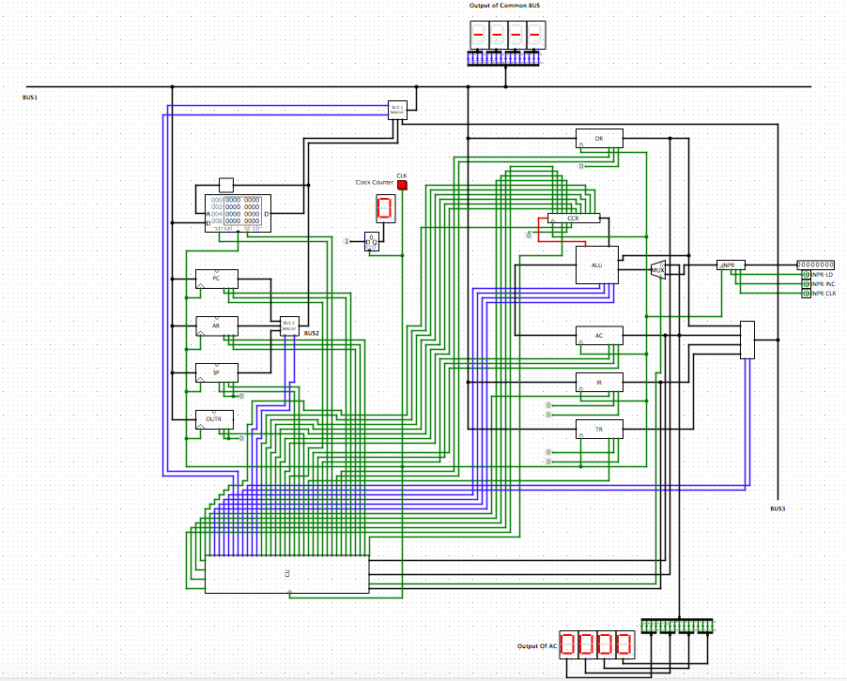The width and height of the screenshot is (847, 681).
Task: Click the first Output of AC hex digit
Action: 568,644
